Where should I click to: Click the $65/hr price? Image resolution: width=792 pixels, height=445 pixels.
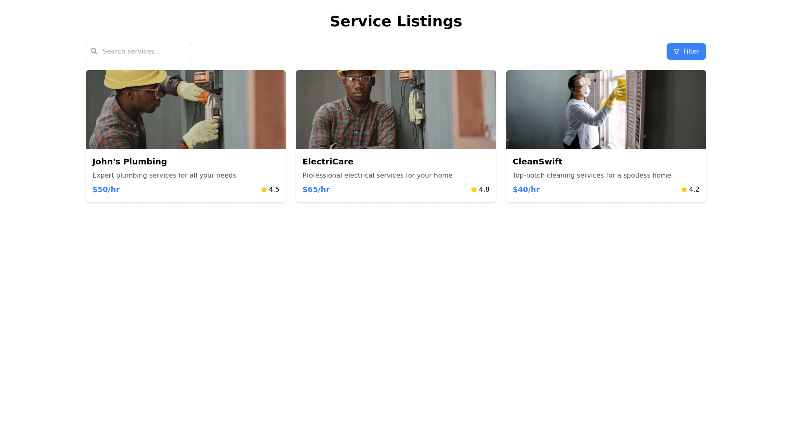pyautogui.click(x=316, y=190)
